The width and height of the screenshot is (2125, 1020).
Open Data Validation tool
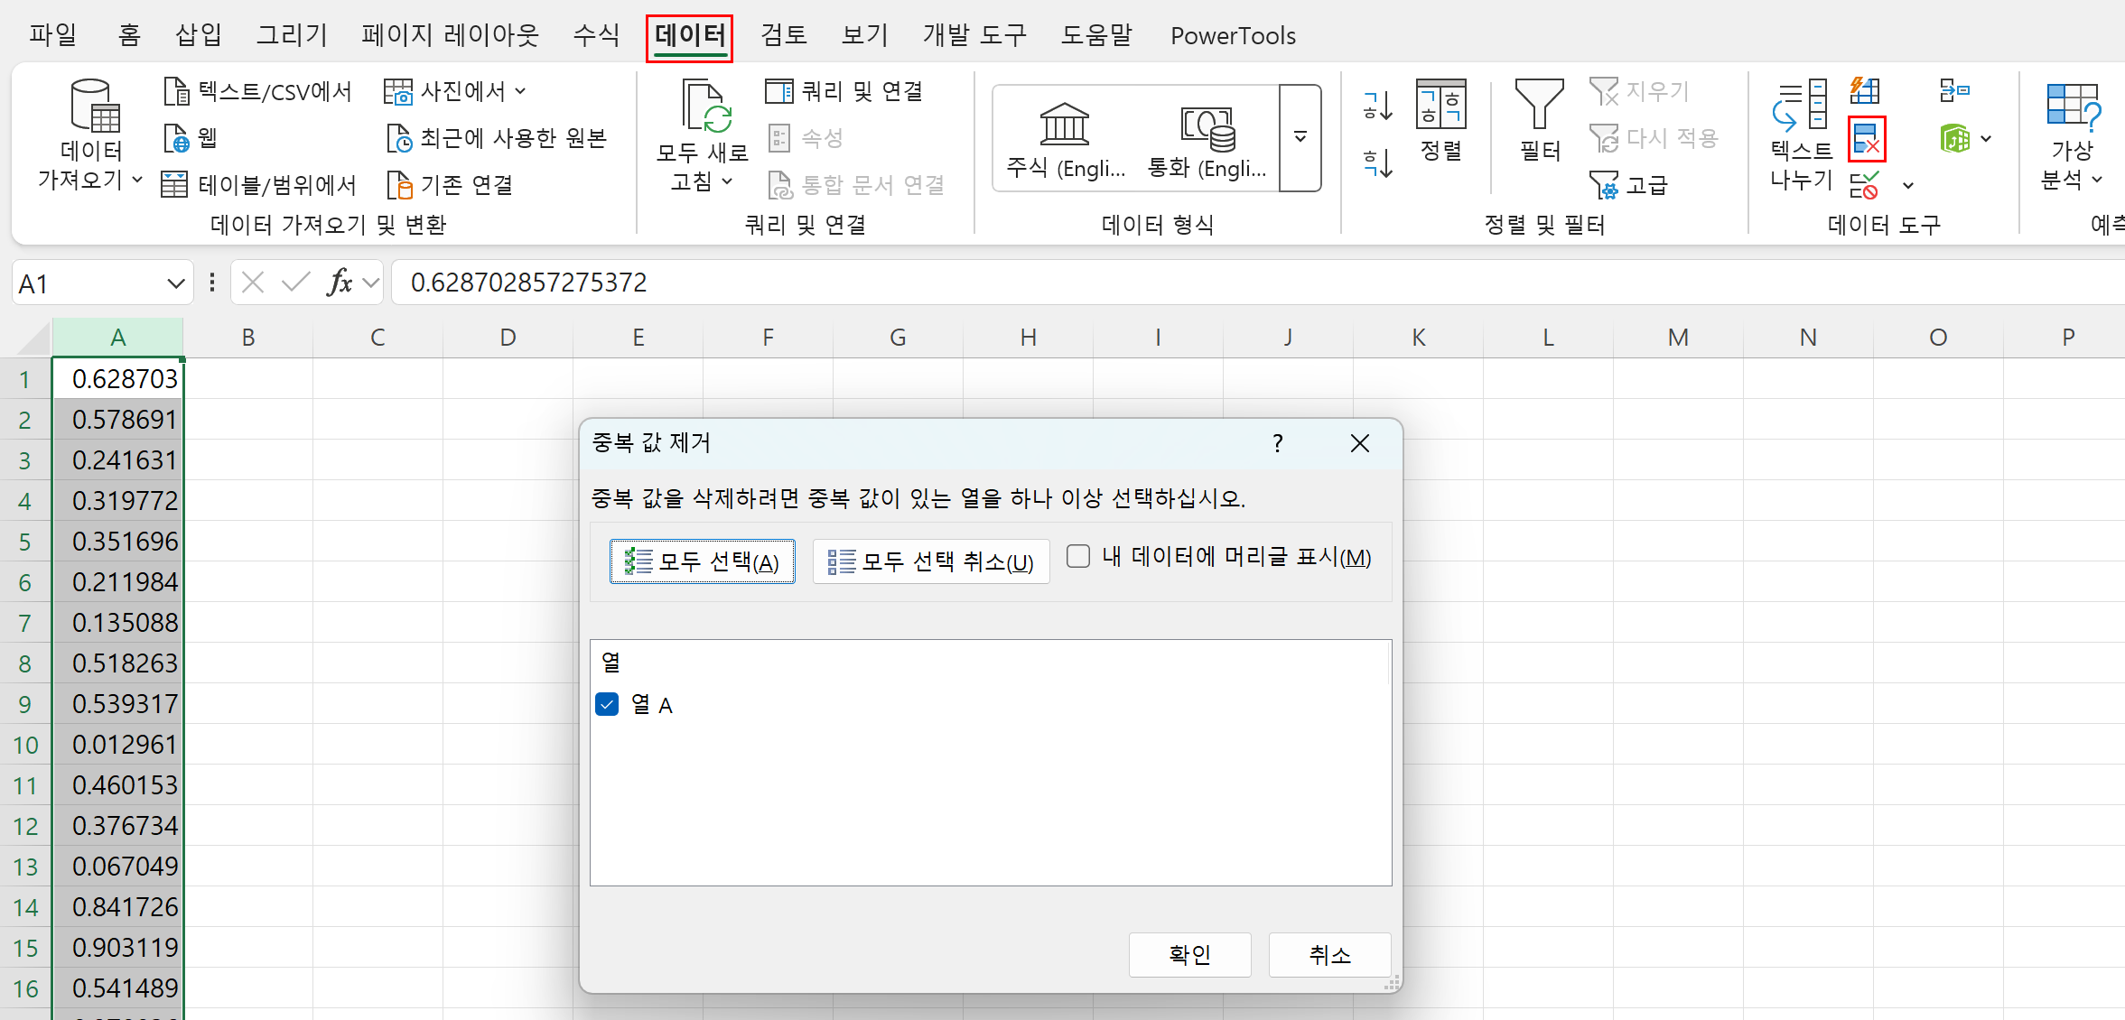(1863, 185)
